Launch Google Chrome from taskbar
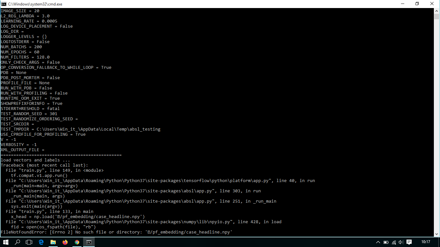Viewport: 440px width, 247px height. coord(77,242)
